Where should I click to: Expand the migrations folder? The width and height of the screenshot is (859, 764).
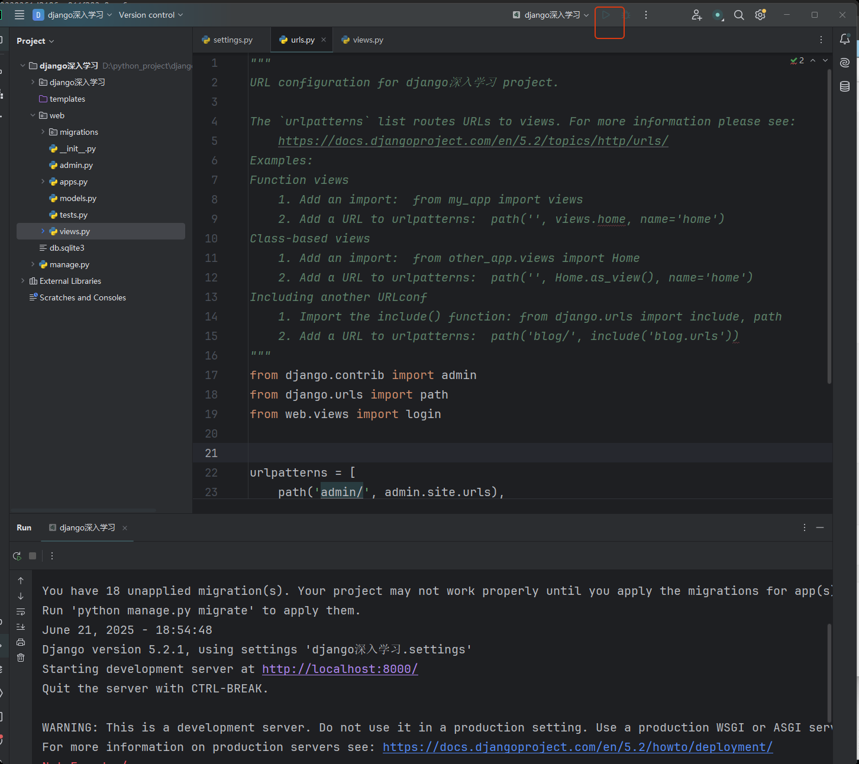pos(43,132)
